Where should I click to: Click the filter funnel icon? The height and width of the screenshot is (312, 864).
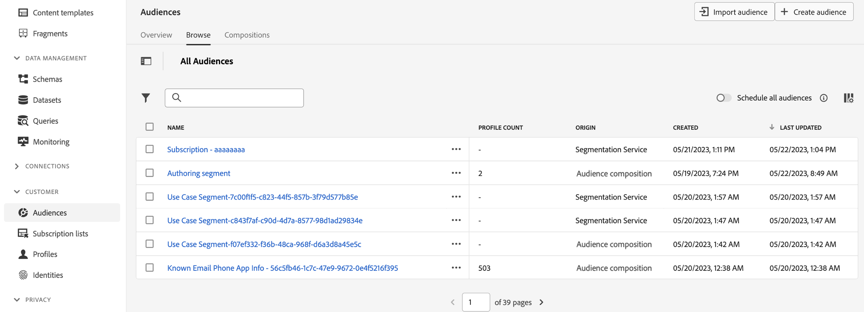coord(146,98)
